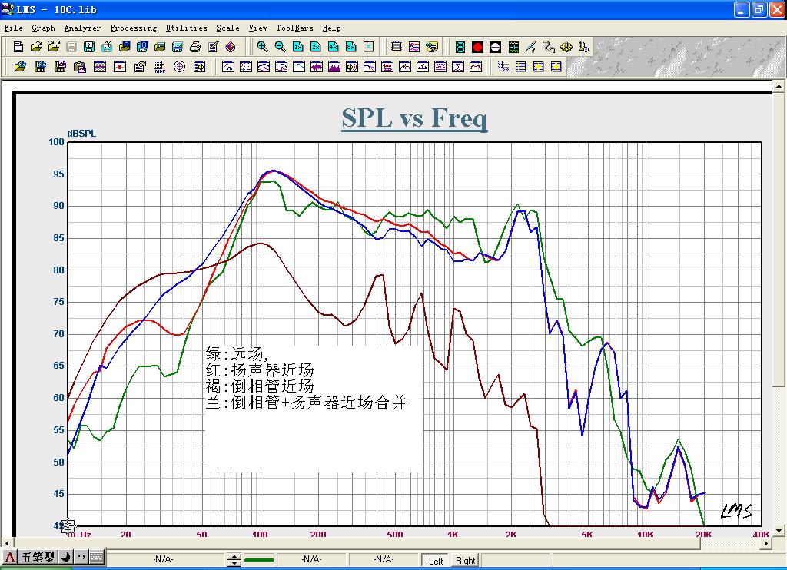Select the Right scale toggle button

[465, 561]
